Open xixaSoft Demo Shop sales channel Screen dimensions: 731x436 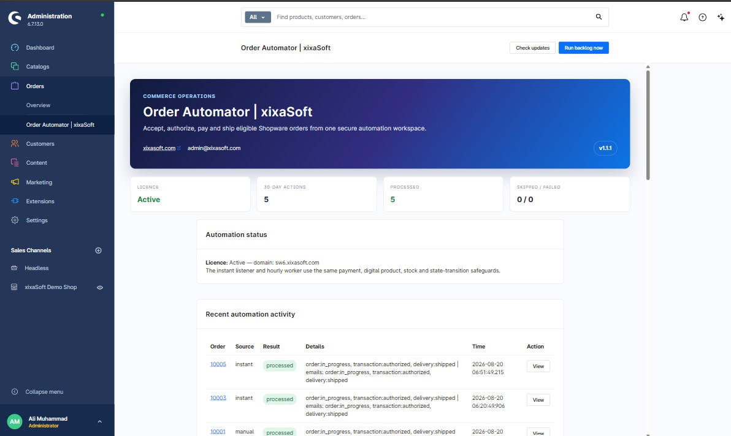(51, 287)
